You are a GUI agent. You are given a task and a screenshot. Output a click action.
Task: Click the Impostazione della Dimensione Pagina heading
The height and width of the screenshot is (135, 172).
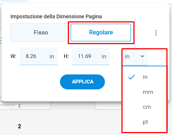(x=56, y=16)
